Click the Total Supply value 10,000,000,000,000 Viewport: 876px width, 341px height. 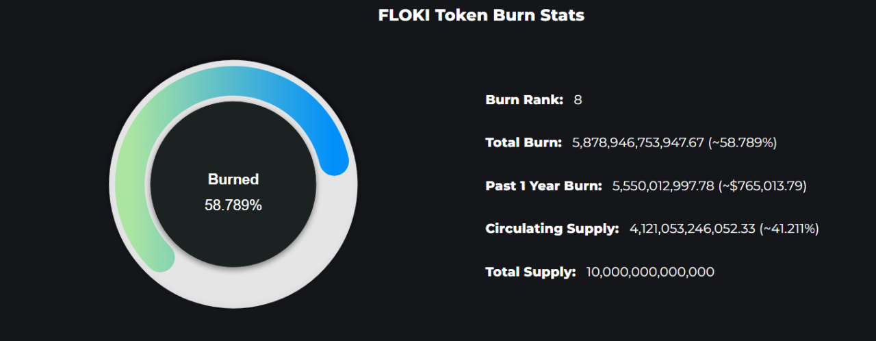pyautogui.click(x=650, y=272)
